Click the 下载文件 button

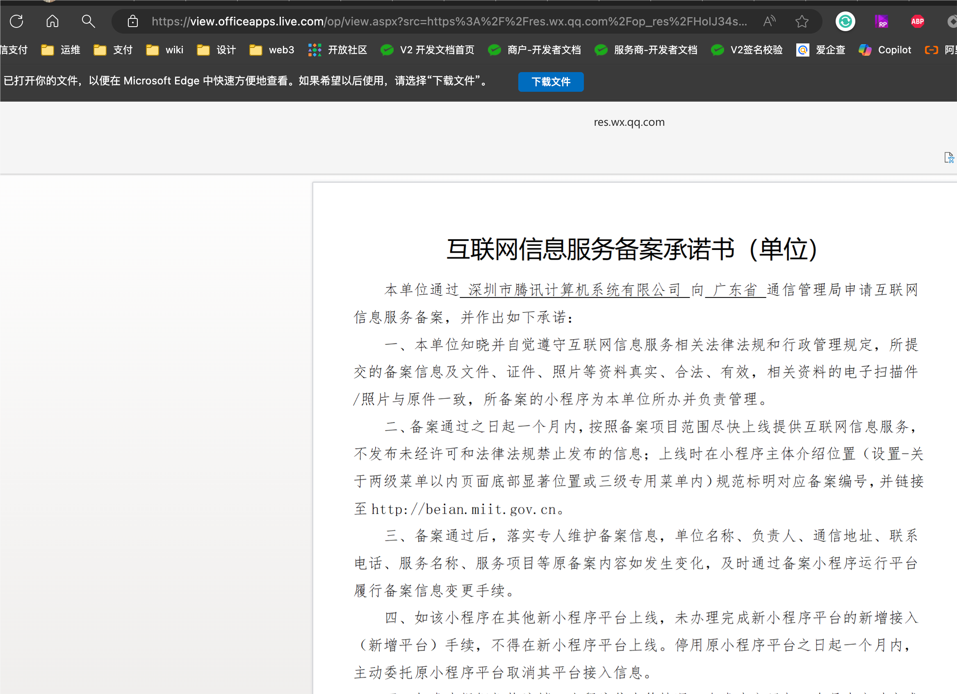(x=551, y=82)
